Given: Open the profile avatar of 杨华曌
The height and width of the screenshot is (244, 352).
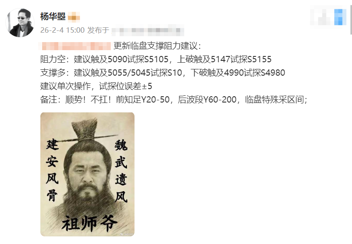Looking at the screenshot, I should tap(20, 23).
